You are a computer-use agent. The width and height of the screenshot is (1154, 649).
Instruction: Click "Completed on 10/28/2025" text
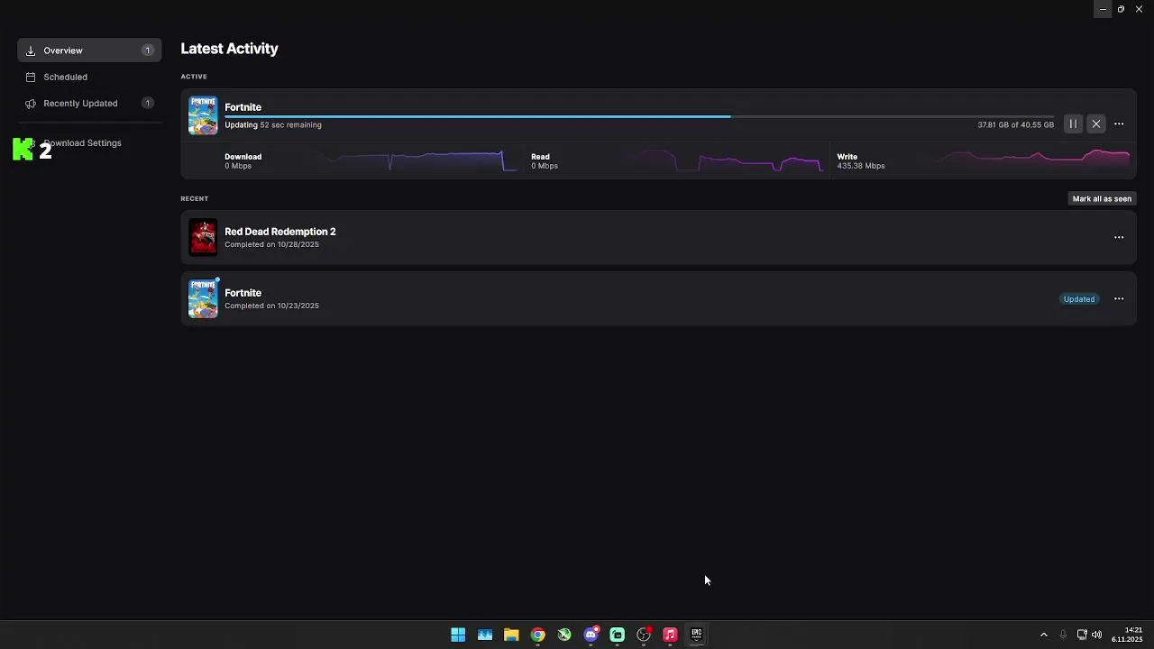pos(271,244)
